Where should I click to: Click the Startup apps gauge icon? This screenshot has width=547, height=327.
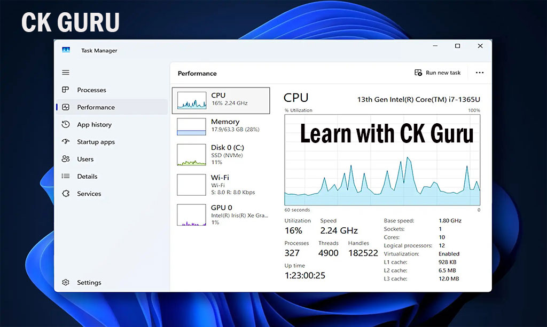tap(66, 141)
